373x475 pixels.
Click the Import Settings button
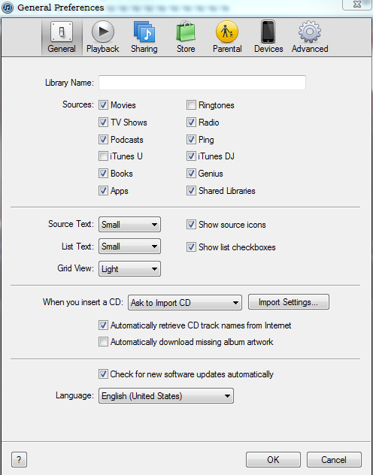click(289, 302)
